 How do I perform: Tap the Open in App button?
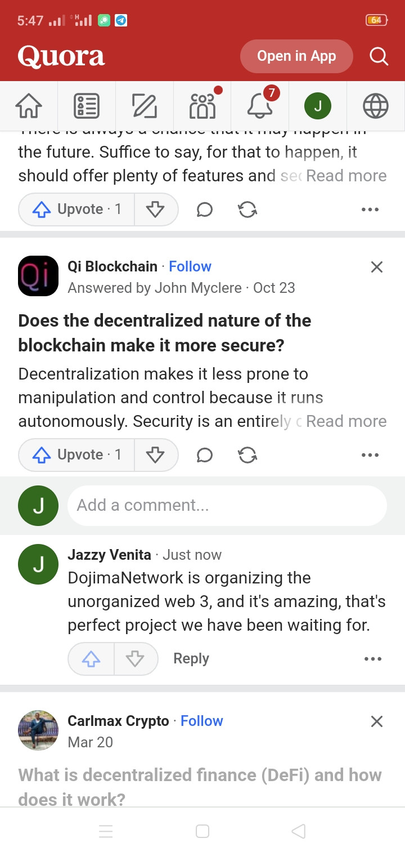click(296, 56)
